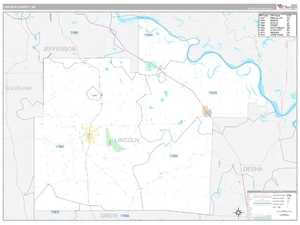The height and width of the screenshot is (225, 300).
Task: Click the LINCOLN county label
Action: coord(127,140)
